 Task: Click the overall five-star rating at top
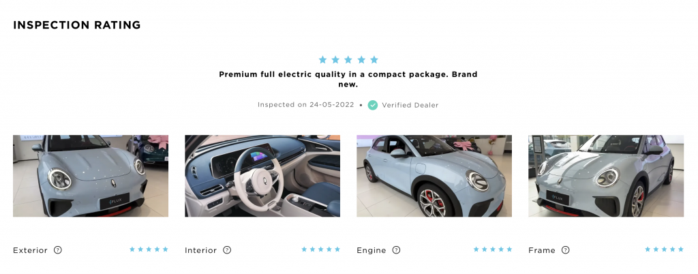[348, 59]
